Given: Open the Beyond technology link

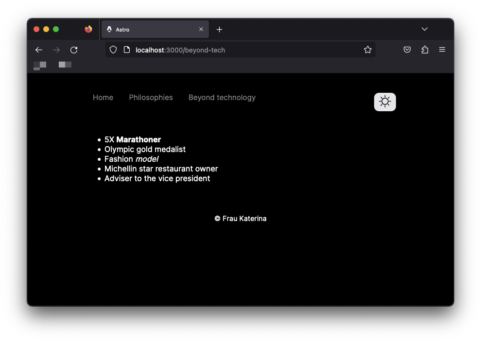Looking at the screenshot, I should click(222, 97).
